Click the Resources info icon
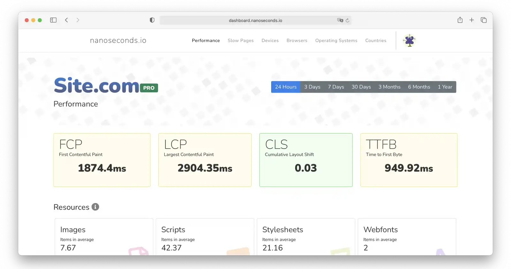 [95, 207]
